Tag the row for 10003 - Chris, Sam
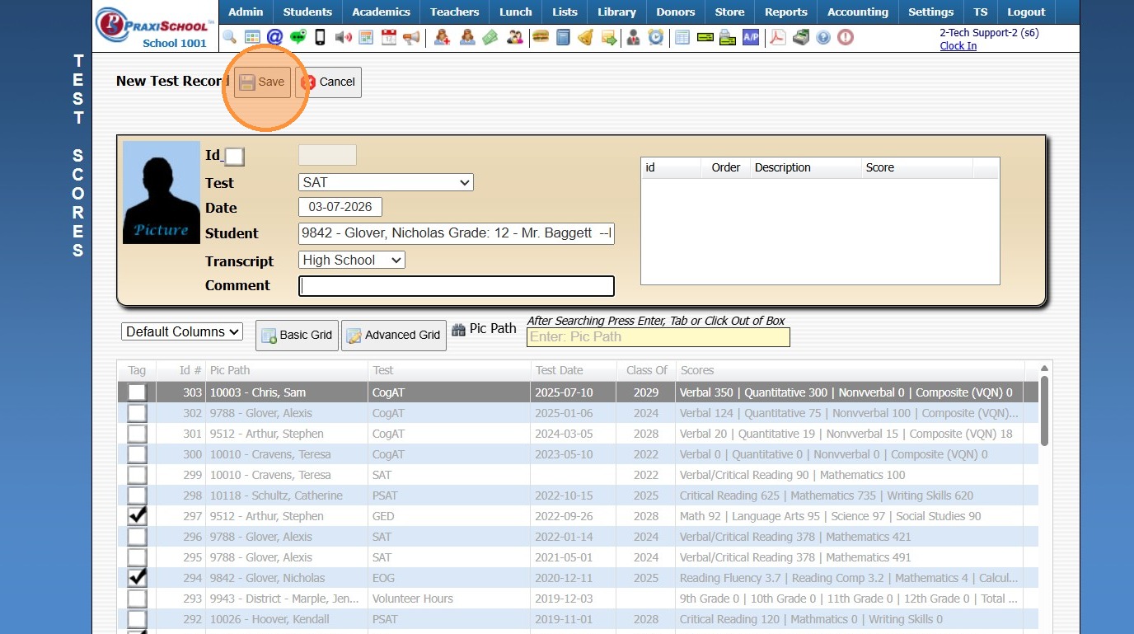1134x634 pixels. [x=137, y=392]
